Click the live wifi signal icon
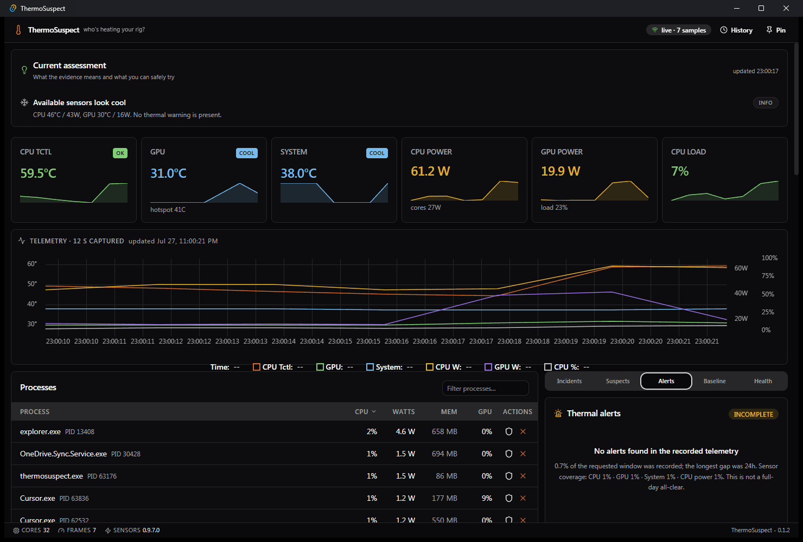803x542 pixels. coord(655,30)
